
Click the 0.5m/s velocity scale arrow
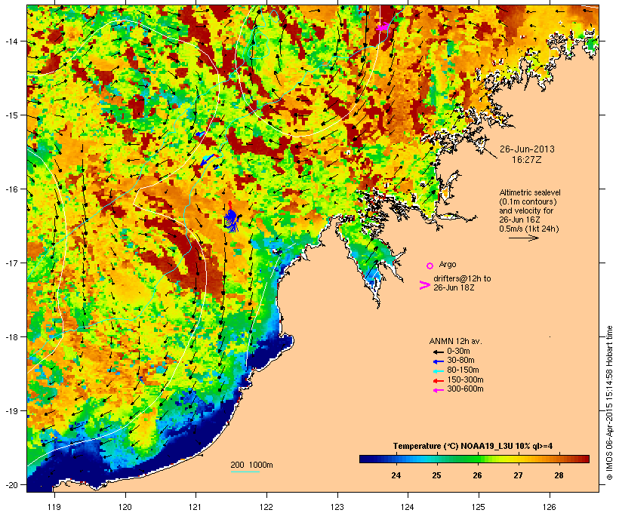(x=523, y=238)
